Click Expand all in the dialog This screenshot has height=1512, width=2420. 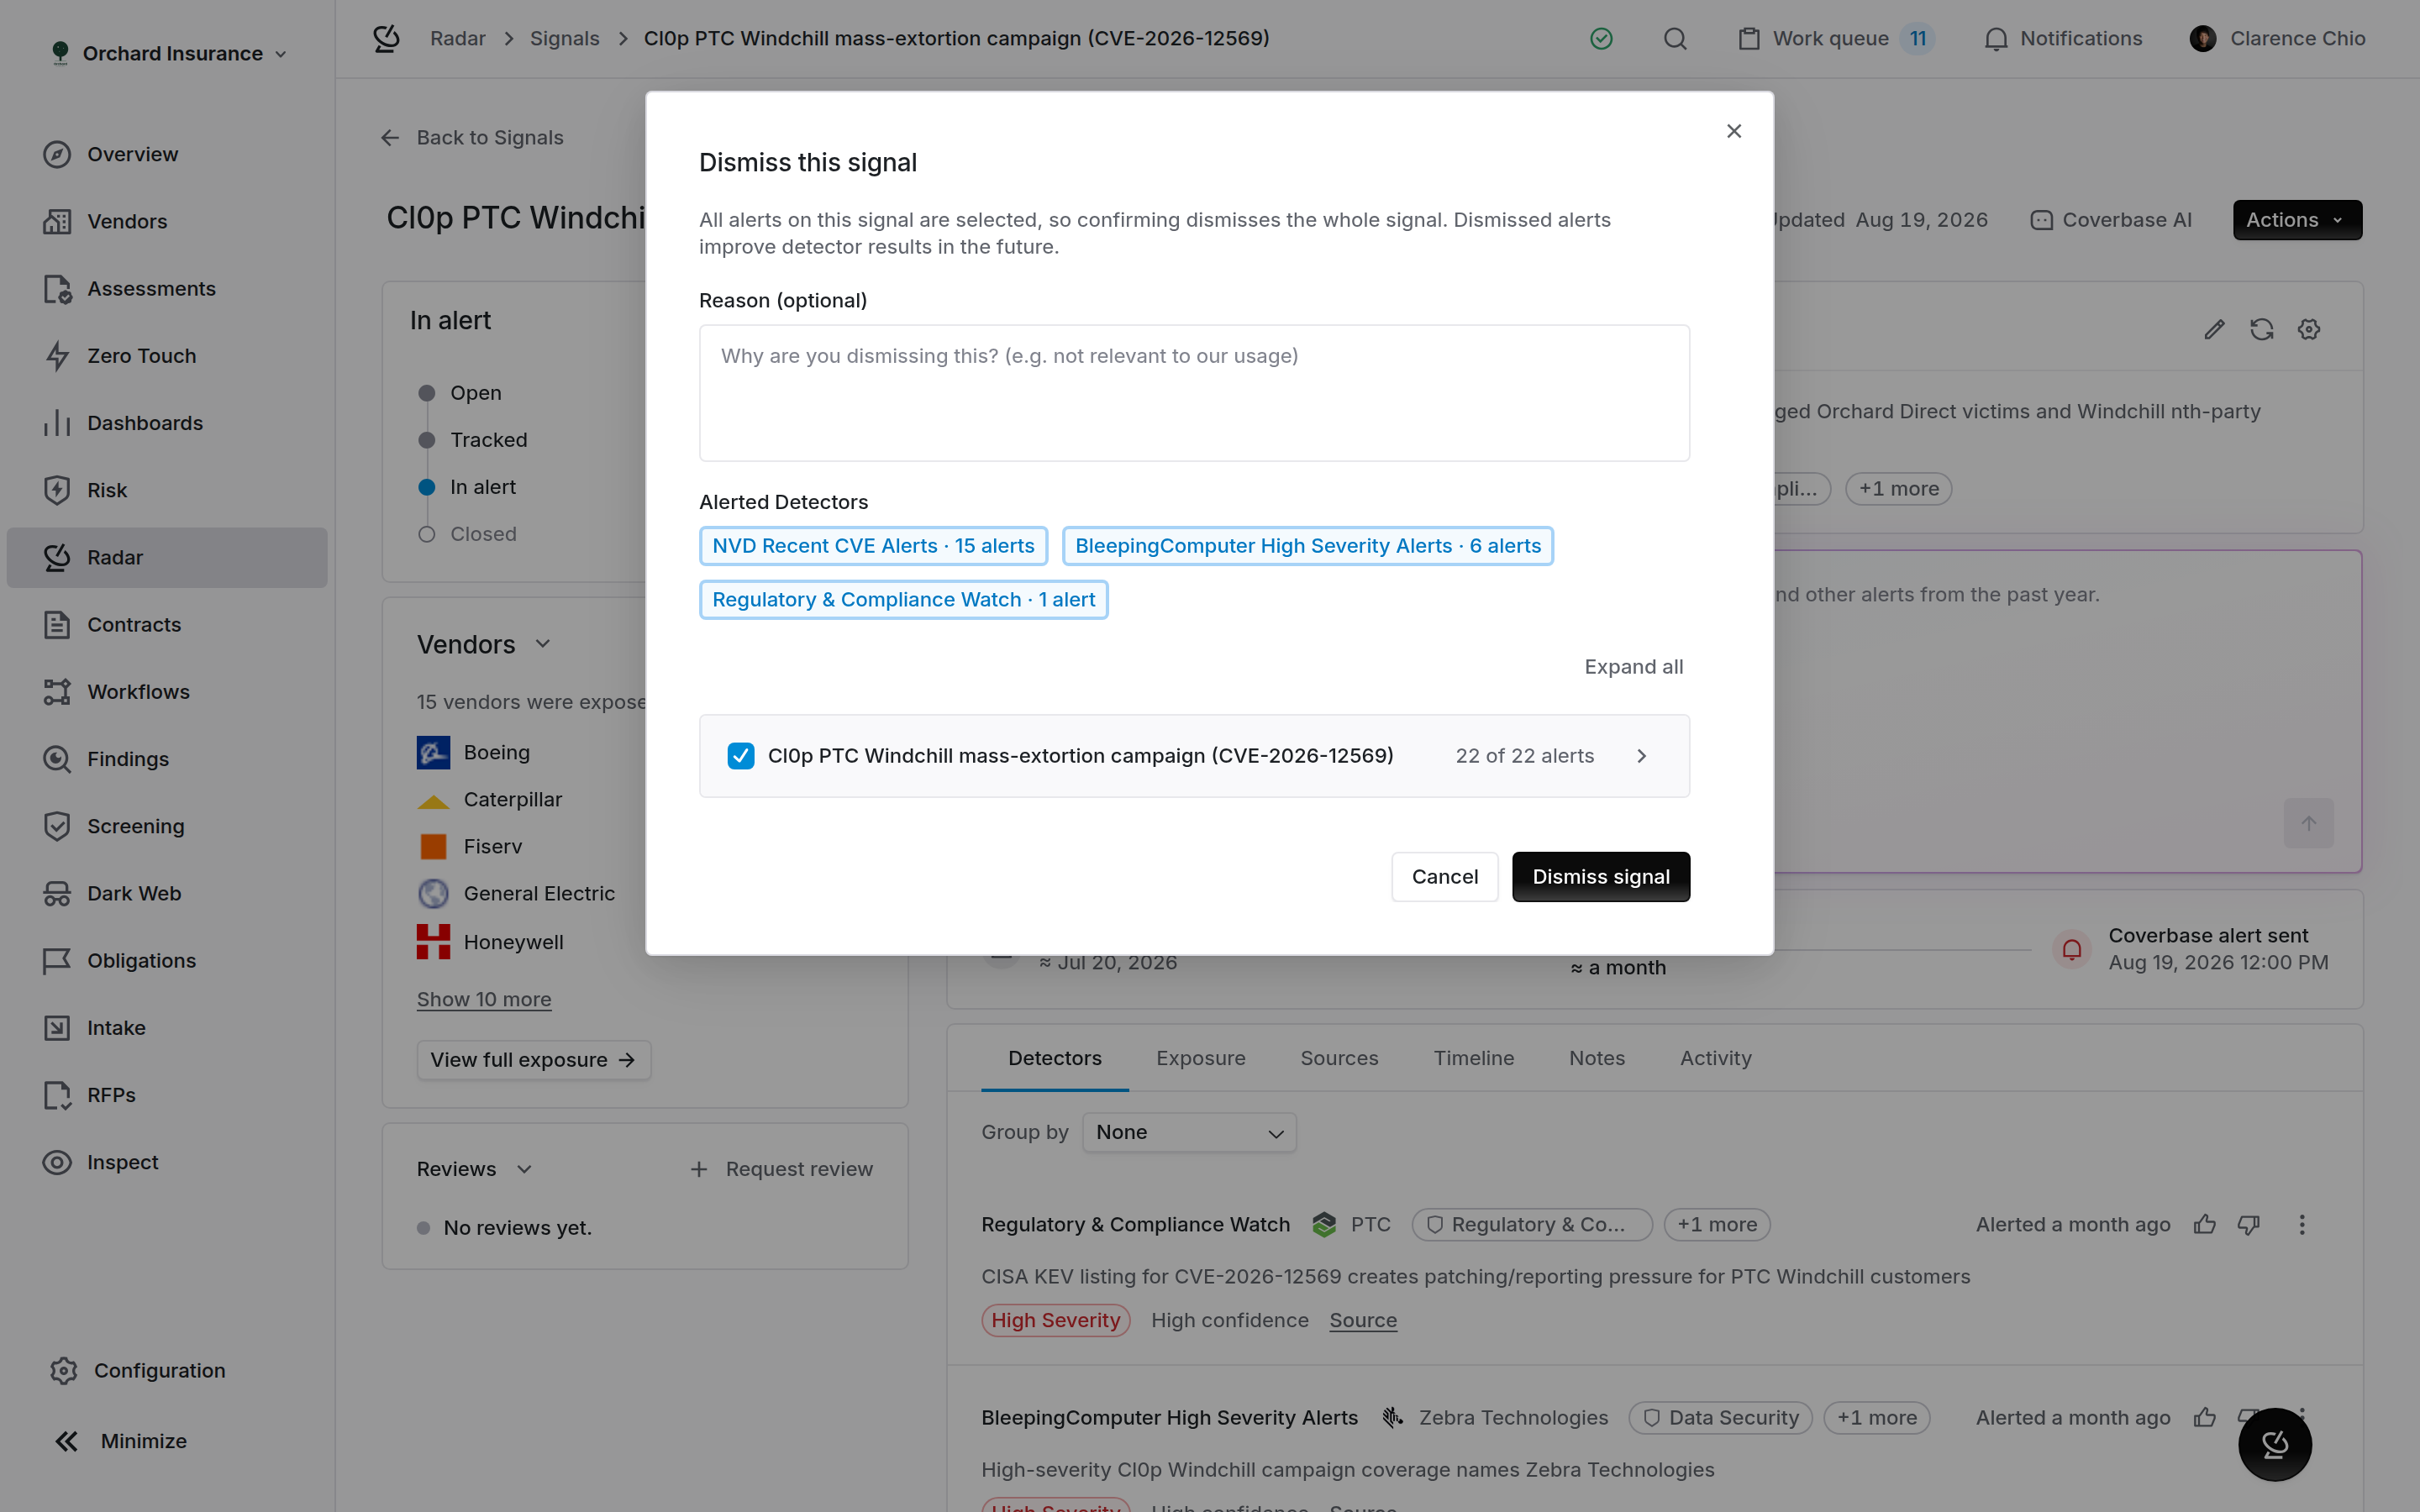[x=1633, y=667]
